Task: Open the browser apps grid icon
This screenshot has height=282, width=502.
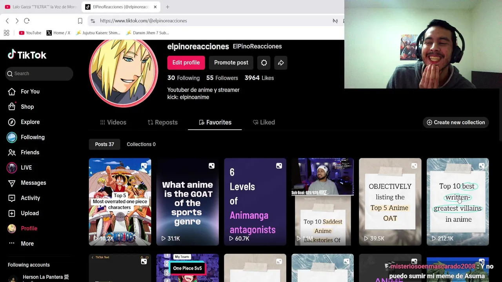Action: pyautogui.click(x=6, y=33)
